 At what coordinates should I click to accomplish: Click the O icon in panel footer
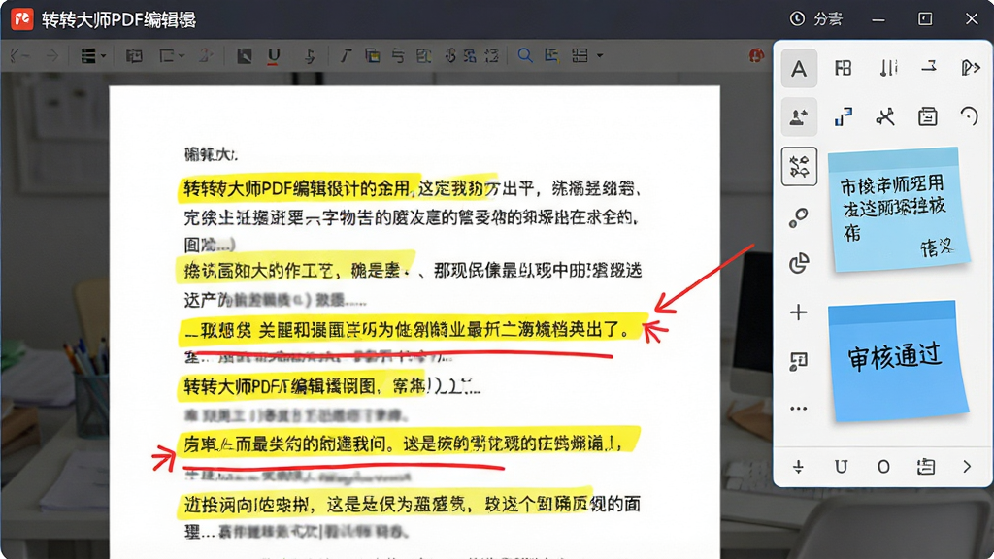click(883, 467)
